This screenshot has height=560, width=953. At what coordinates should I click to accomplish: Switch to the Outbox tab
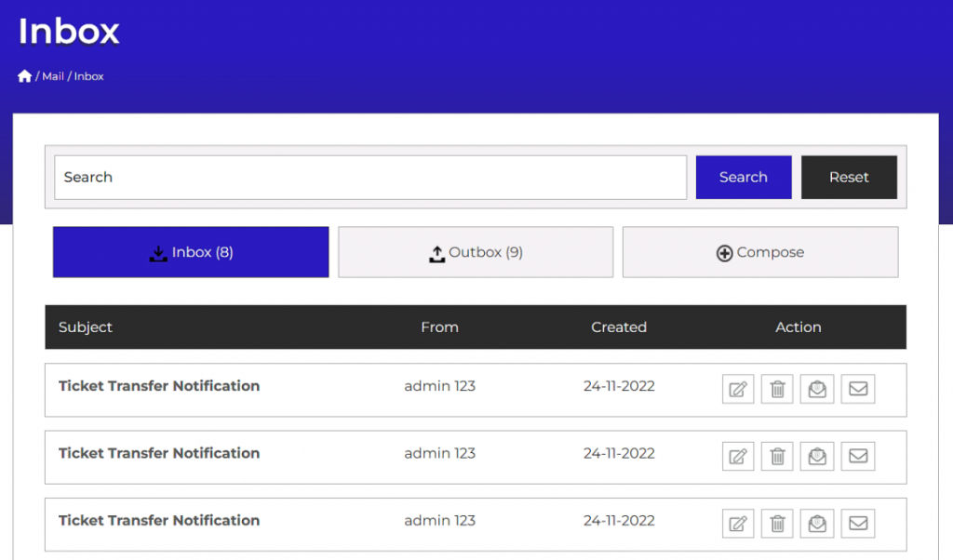coord(476,251)
